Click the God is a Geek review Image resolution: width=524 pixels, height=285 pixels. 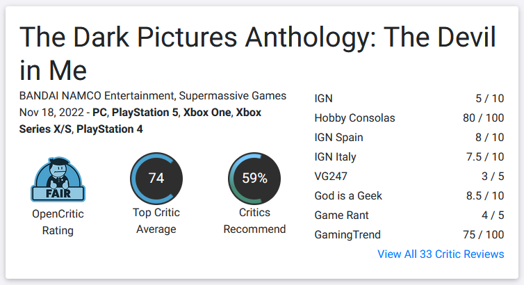pos(409,195)
